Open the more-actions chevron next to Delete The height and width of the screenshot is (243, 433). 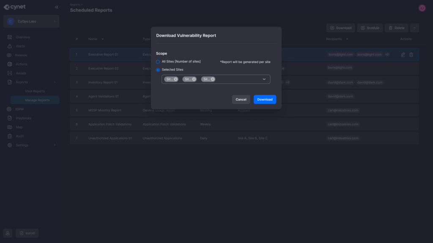point(414,28)
